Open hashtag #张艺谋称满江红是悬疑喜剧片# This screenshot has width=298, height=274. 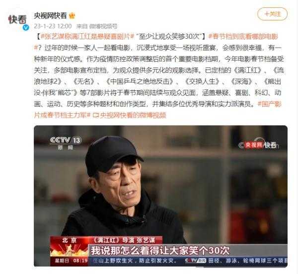(87, 36)
